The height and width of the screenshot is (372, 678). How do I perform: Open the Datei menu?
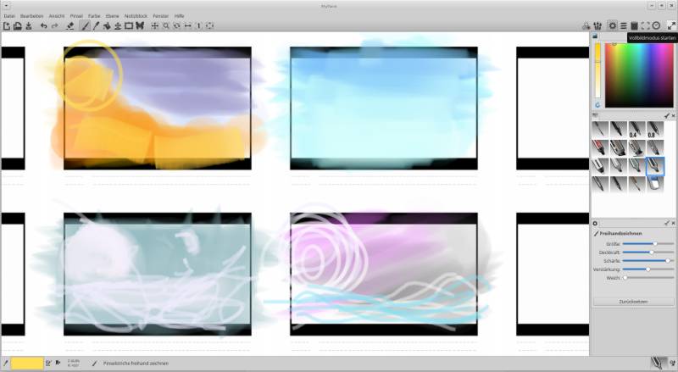pos(10,16)
